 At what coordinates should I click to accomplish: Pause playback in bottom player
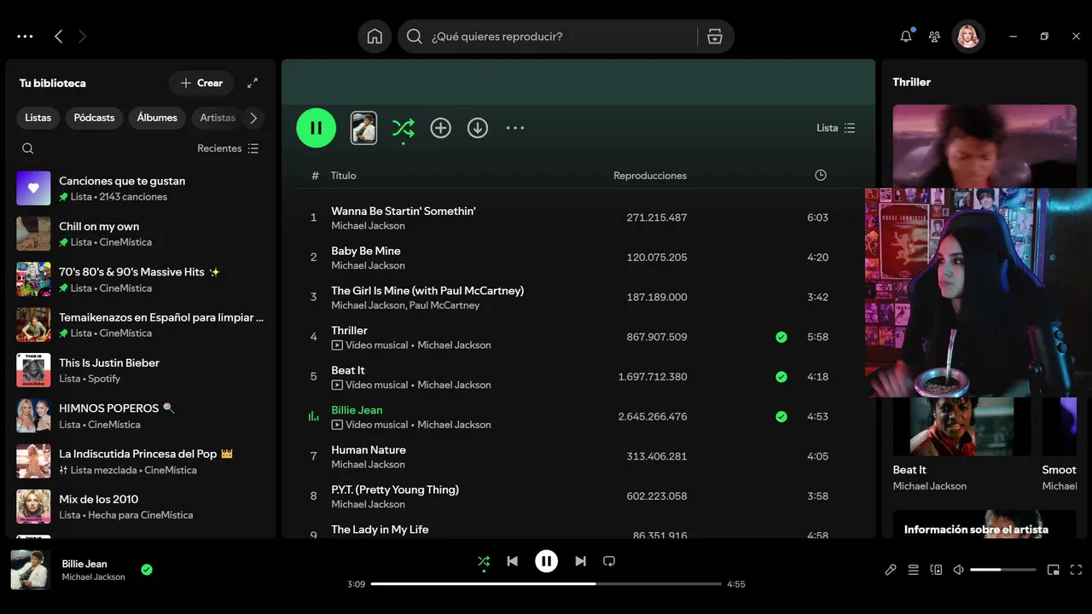pos(546,561)
